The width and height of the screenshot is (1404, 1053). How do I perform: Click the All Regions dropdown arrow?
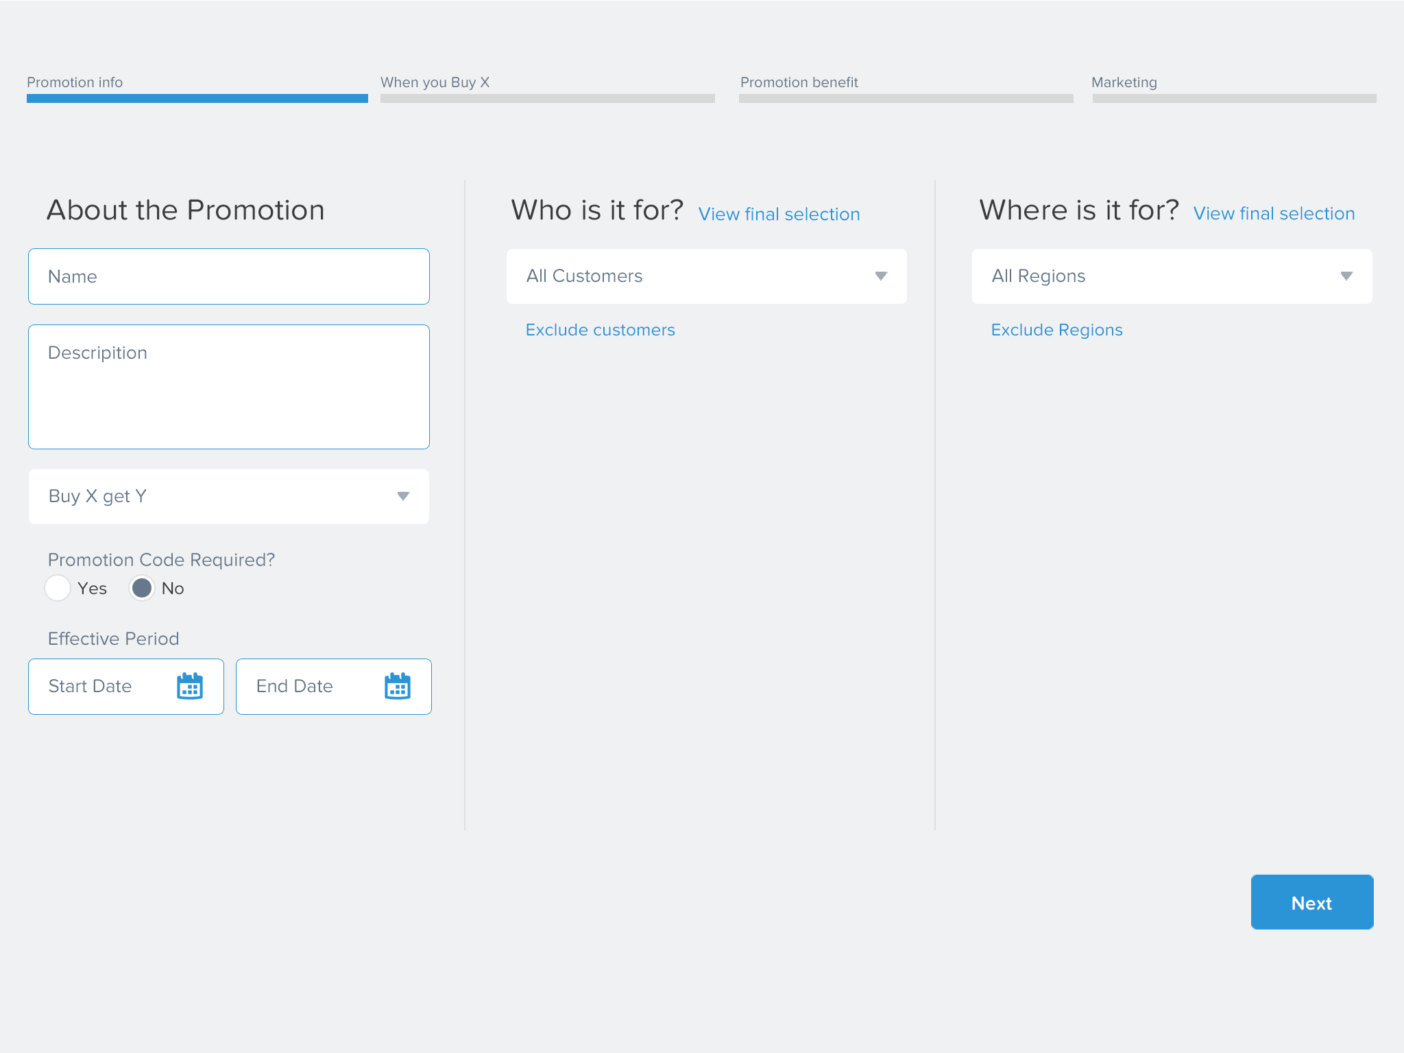click(1346, 276)
